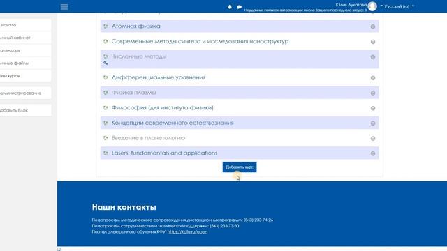Screen dimensions: 447x251
Task: Click the user name Юлия Ахатова
Action: tap(351, 5)
